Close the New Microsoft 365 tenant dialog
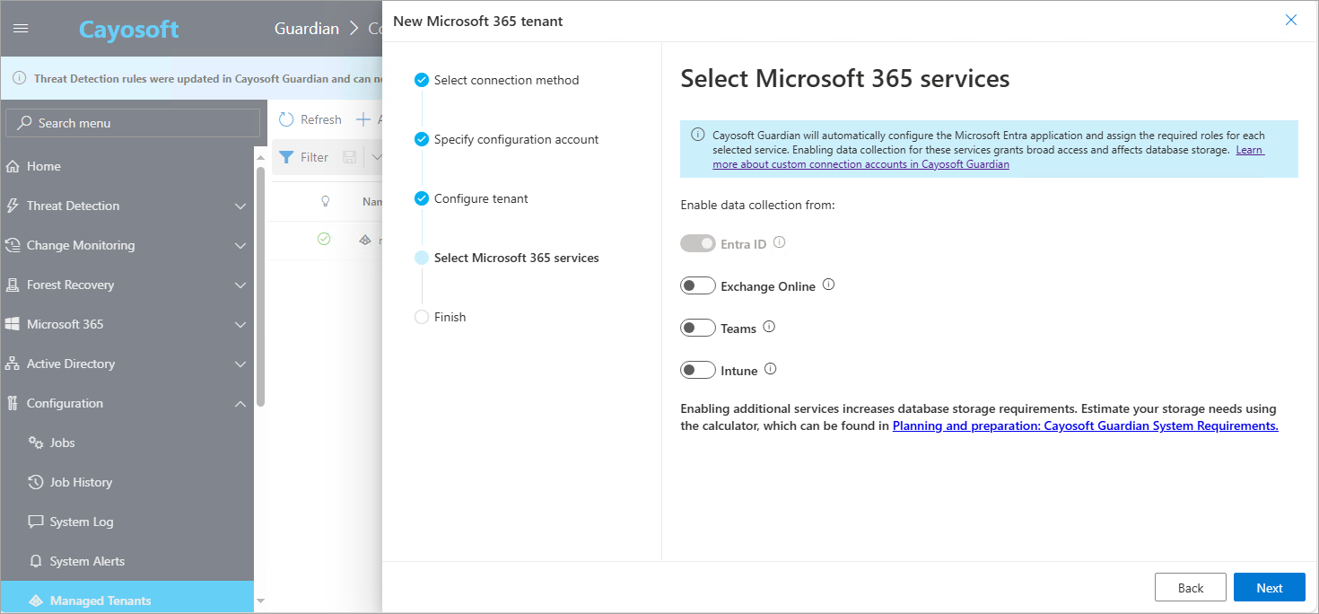The height and width of the screenshot is (614, 1319). [x=1291, y=20]
